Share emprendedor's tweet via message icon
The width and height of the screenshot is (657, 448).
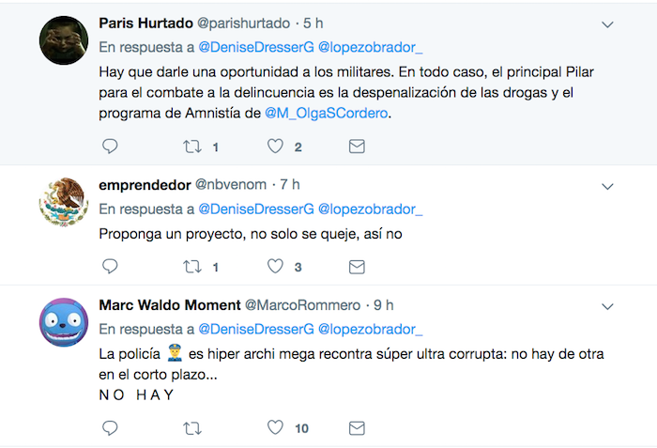[x=357, y=267]
